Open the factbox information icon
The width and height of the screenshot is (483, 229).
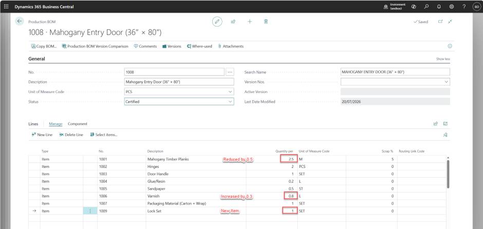[450, 46]
